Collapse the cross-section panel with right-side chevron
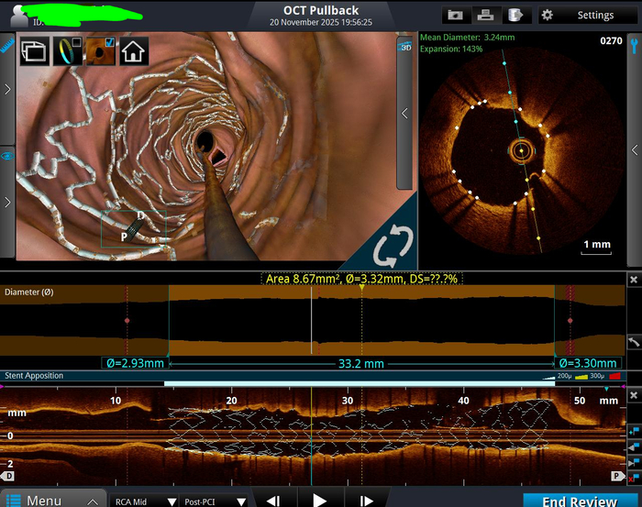Viewport: 642px width, 507px height. (634, 149)
